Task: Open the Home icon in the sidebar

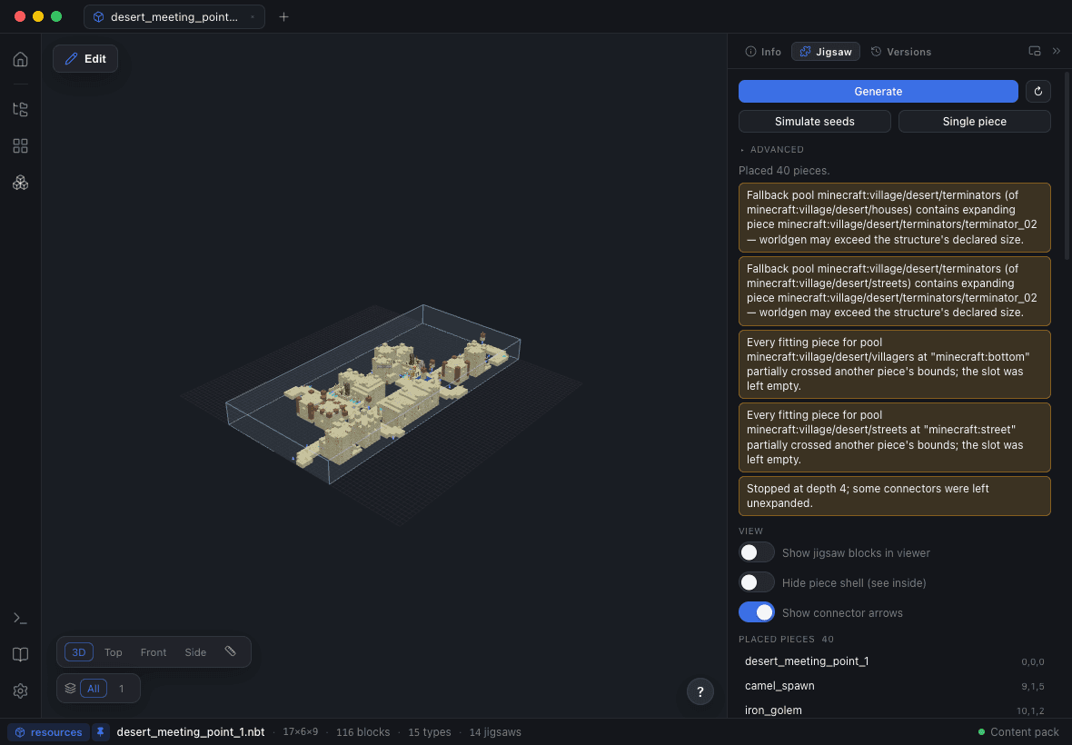Action: point(21,59)
